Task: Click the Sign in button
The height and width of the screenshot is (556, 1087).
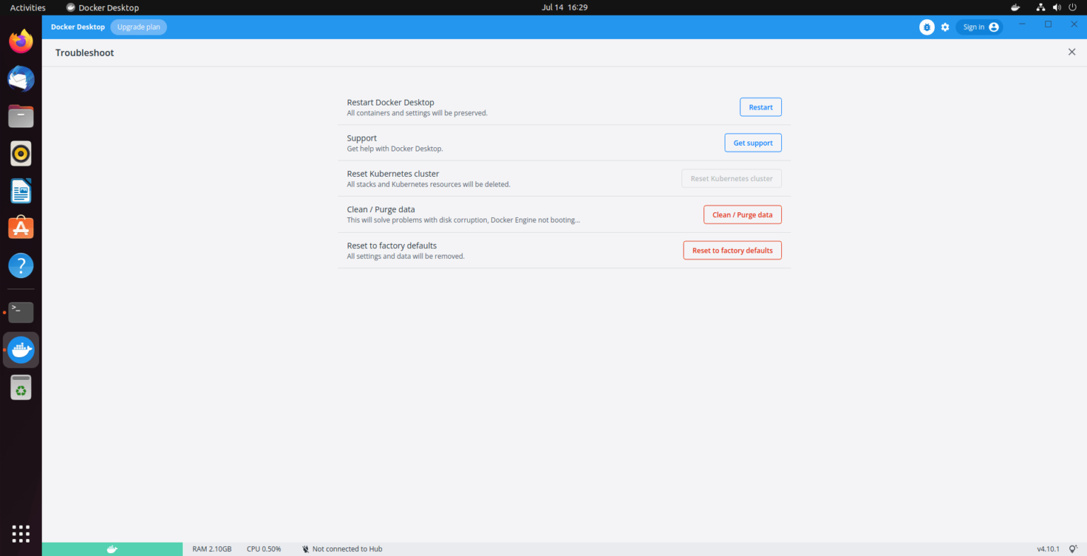Action: (979, 27)
